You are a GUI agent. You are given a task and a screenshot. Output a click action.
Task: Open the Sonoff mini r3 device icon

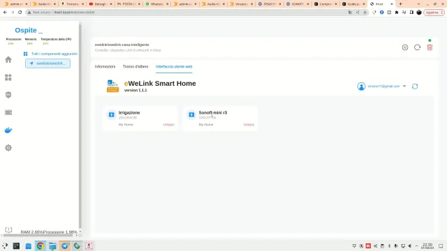coord(191,114)
